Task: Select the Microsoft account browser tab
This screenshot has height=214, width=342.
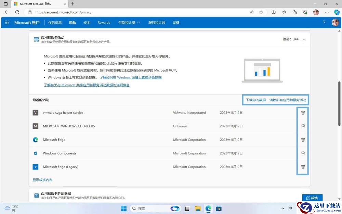Action: click(x=39, y=4)
